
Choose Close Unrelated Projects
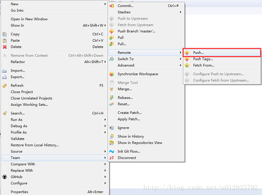(54, 98)
